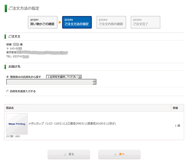Click the 戻る back button
The image size is (188, 163).
[69, 154]
